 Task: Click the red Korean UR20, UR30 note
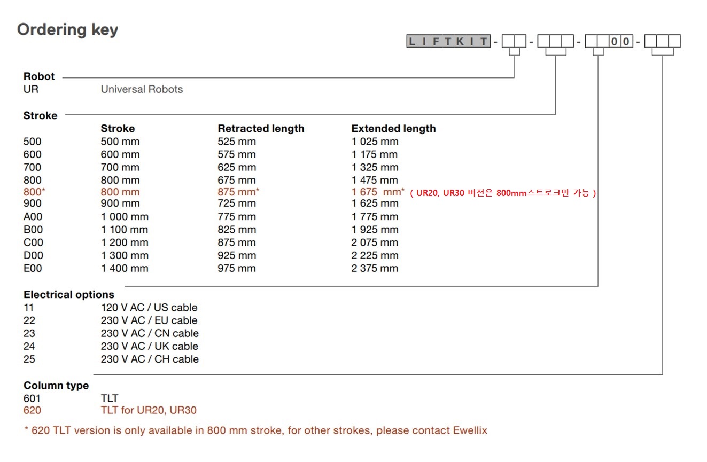pyautogui.click(x=503, y=193)
